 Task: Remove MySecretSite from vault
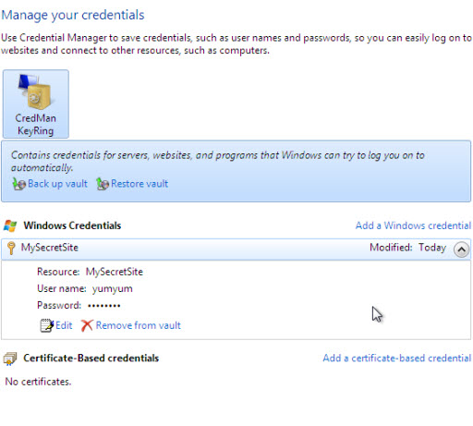pos(139,325)
